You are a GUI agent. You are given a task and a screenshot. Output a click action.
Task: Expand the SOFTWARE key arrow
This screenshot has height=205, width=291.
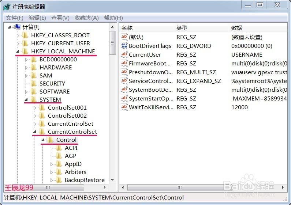click(x=26, y=92)
